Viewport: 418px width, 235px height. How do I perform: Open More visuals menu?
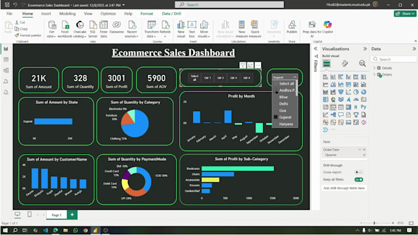[204, 29]
